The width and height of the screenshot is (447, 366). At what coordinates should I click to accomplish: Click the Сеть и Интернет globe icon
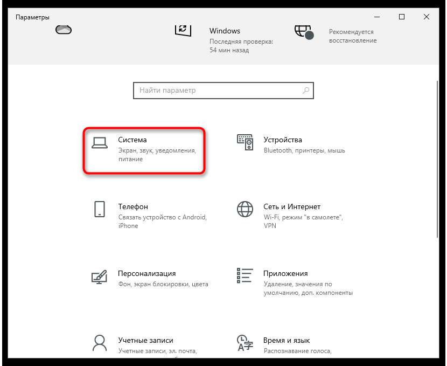(245, 209)
